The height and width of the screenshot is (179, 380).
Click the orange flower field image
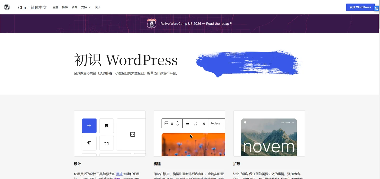click(193, 145)
